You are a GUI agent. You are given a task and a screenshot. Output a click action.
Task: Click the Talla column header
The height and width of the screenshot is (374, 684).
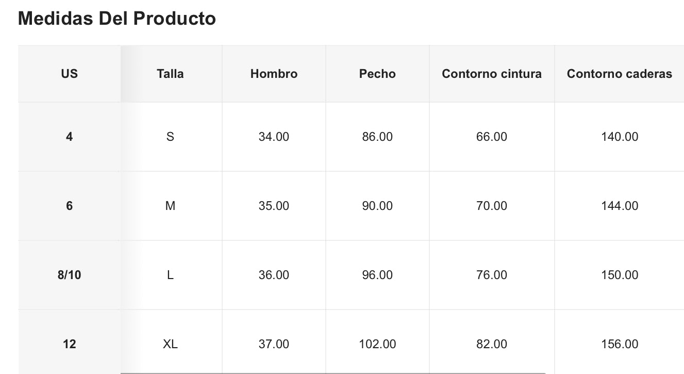170,74
